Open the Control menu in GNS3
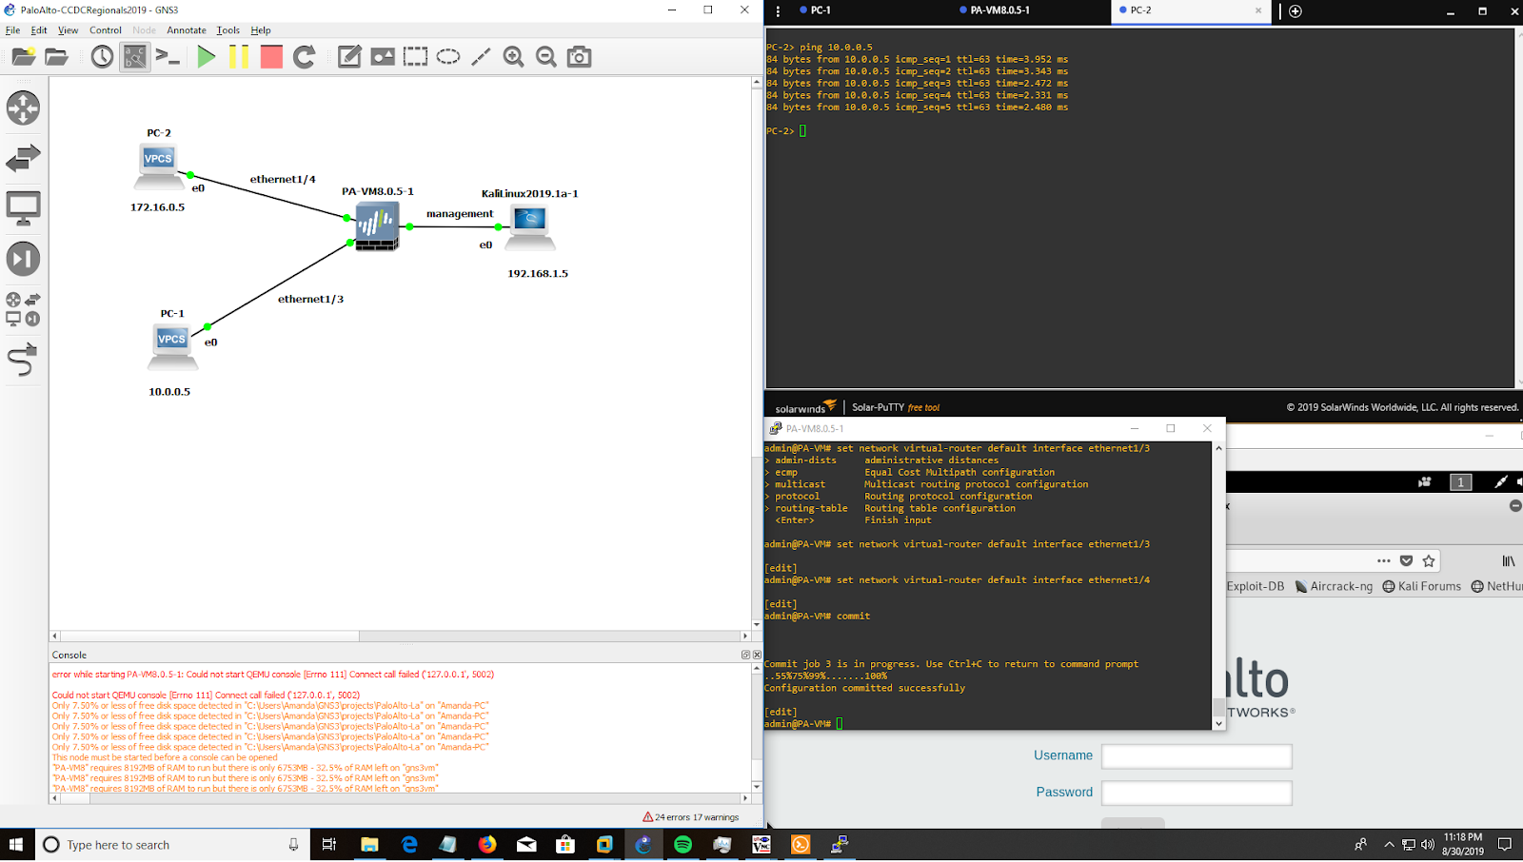The width and height of the screenshot is (1523, 862). (106, 30)
